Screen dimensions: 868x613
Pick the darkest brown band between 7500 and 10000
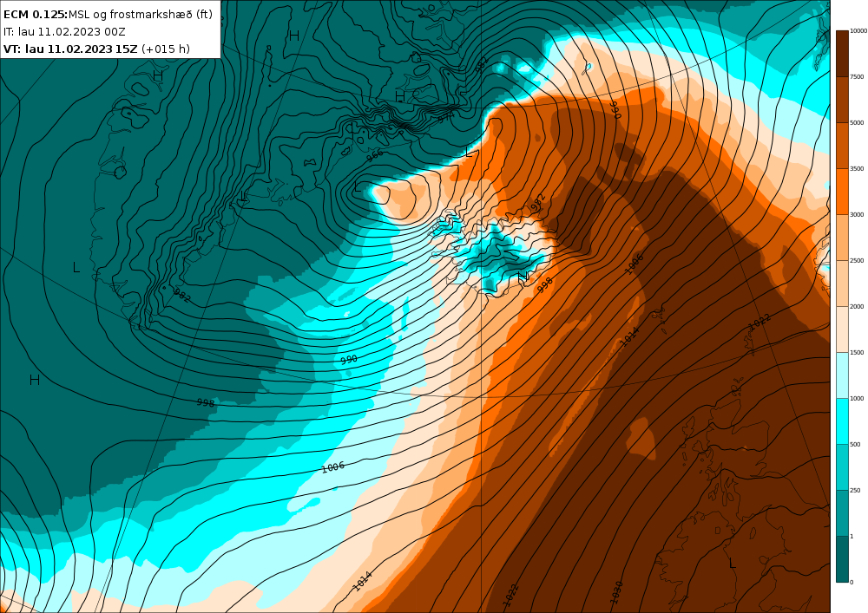[841, 54]
